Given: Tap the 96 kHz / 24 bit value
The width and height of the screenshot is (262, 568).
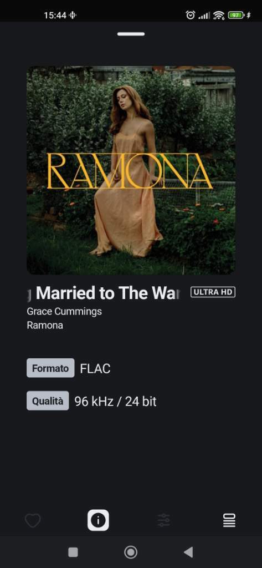Looking at the screenshot, I should pos(115,402).
